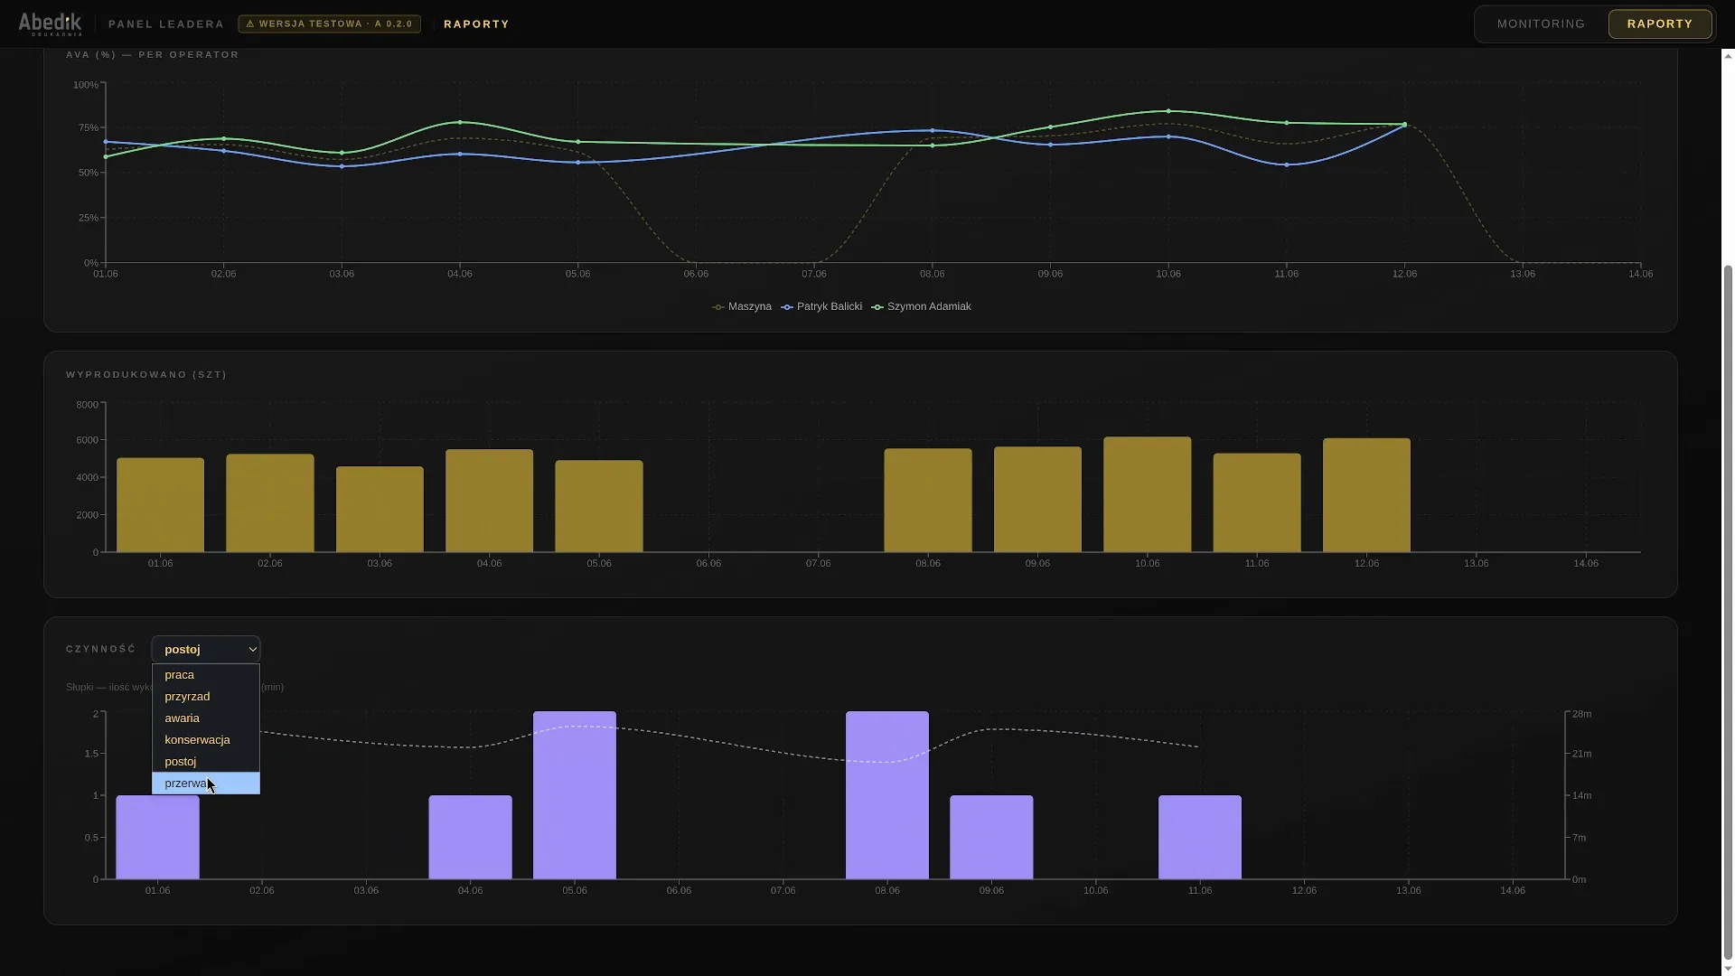Screen dimensions: 1735x976
Task: Click the 8000 y-axis label
Action: click(87, 405)
